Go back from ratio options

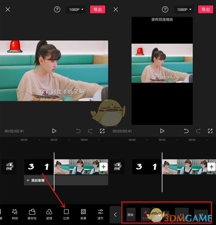115,215
